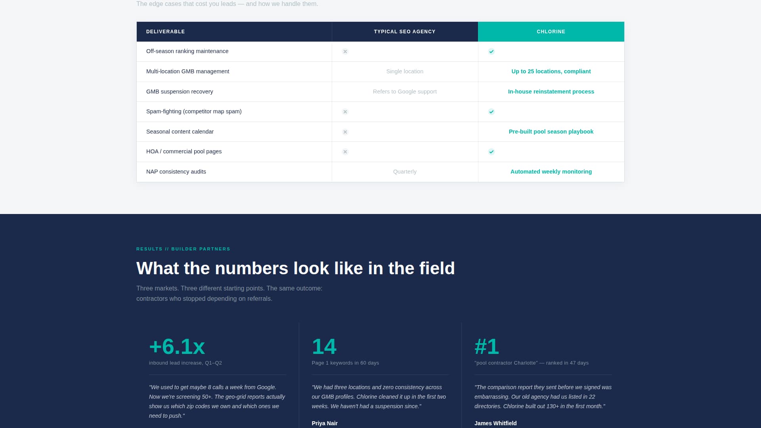The image size is (761, 428).
Task: Click the cross icon in Spam-fighting row
Action: click(345, 112)
